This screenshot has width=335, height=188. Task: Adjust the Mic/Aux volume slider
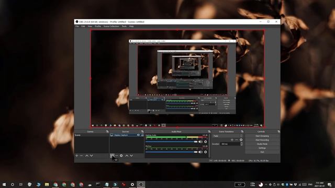click(x=172, y=152)
